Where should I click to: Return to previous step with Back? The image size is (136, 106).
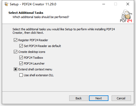click(x=79, y=98)
